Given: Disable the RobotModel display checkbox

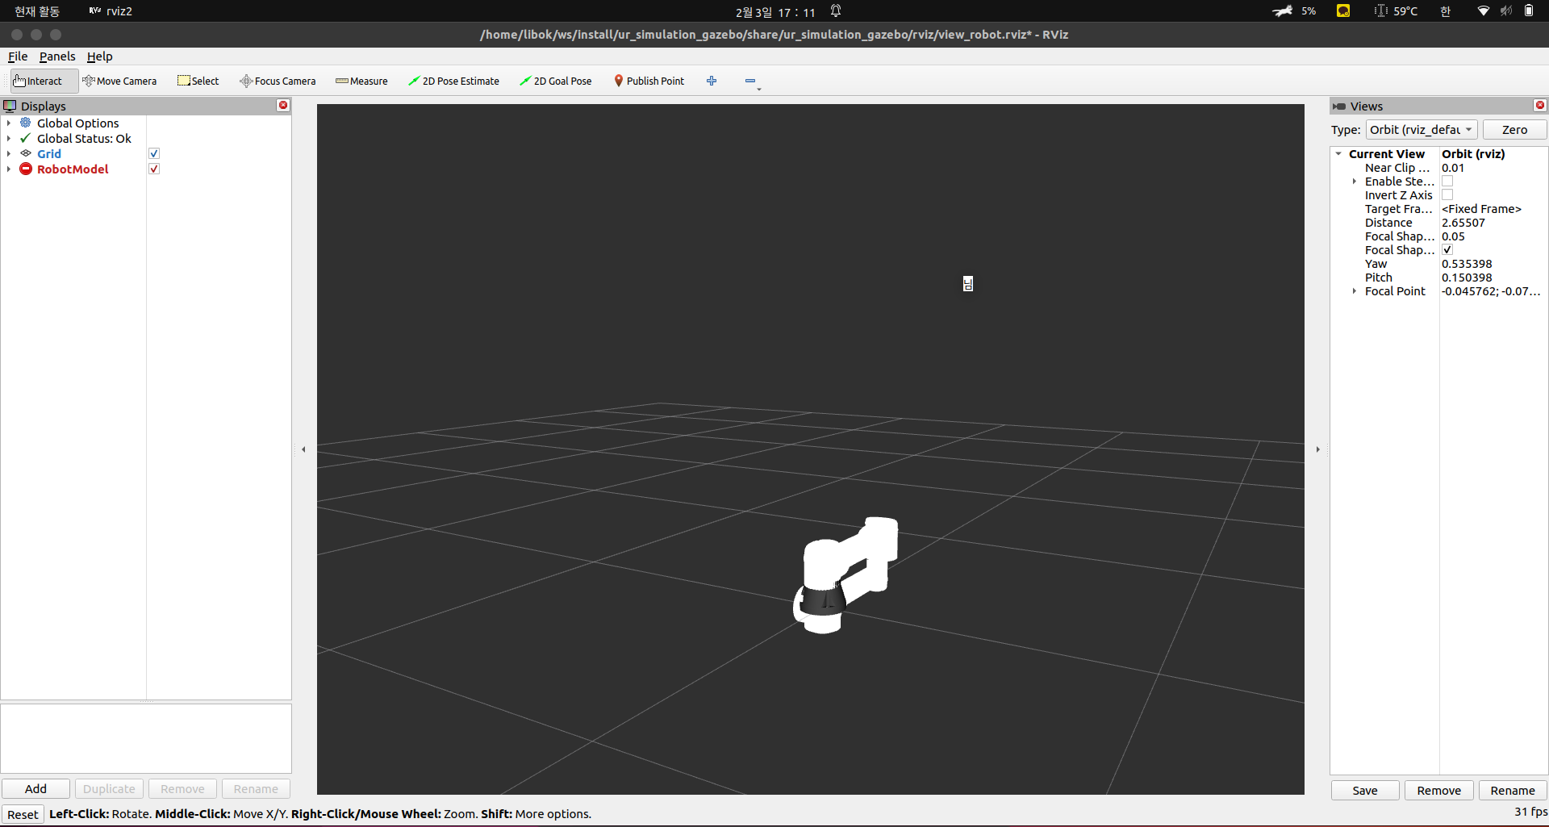Looking at the screenshot, I should pyautogui.click(x=154, y=169).
